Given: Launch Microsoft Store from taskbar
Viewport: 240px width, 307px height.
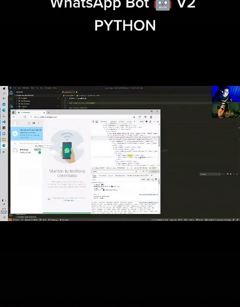Looking at the screenshot, I should (4, 104).
